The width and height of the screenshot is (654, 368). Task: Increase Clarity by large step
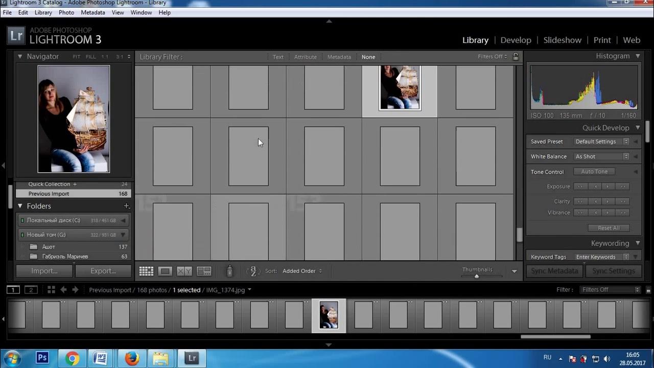coord(622,201)
